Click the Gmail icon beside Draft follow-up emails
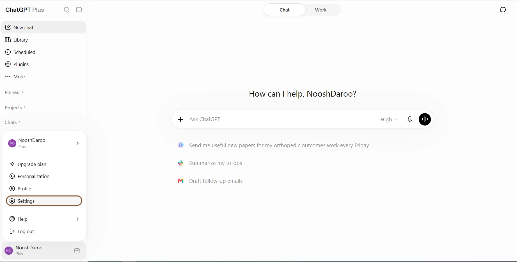Screen dimensions: 517x262 tap(181, 181)
